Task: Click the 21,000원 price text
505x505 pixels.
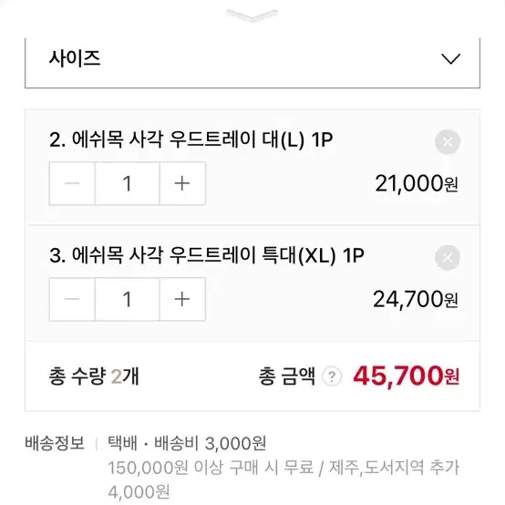Action: [x=417, y=184]
